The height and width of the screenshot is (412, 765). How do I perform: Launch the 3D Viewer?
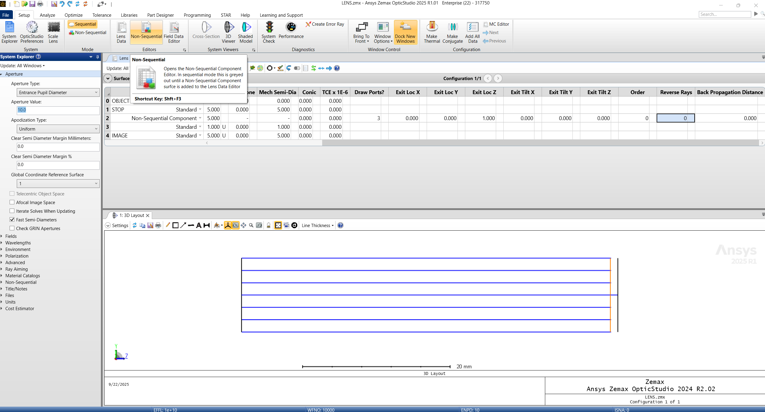coord(228,32)
